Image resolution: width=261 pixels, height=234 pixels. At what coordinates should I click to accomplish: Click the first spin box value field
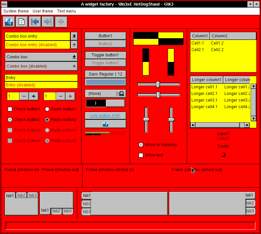pyautogui.click(x=13, y=96)
